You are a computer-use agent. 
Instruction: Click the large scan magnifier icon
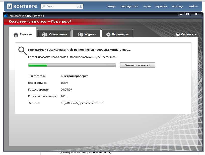[23, 51]
